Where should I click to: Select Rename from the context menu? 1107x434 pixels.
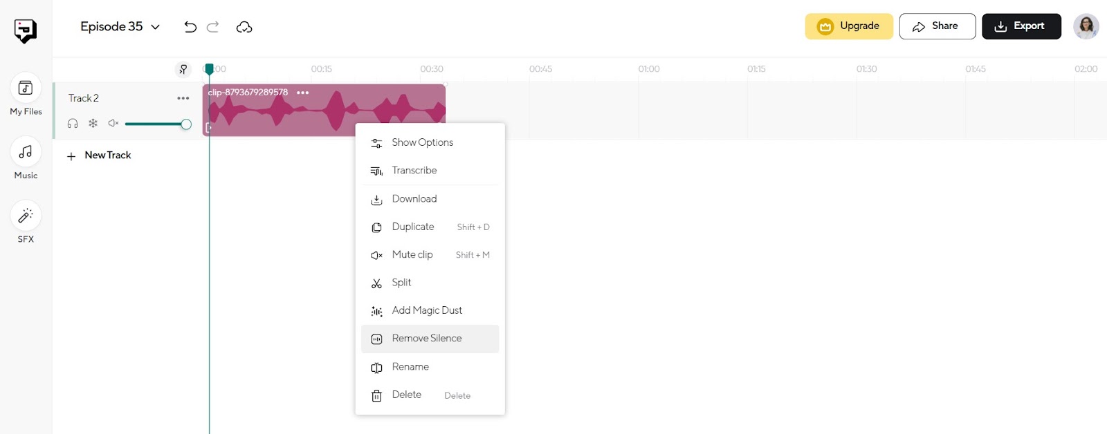pos(430,367)
